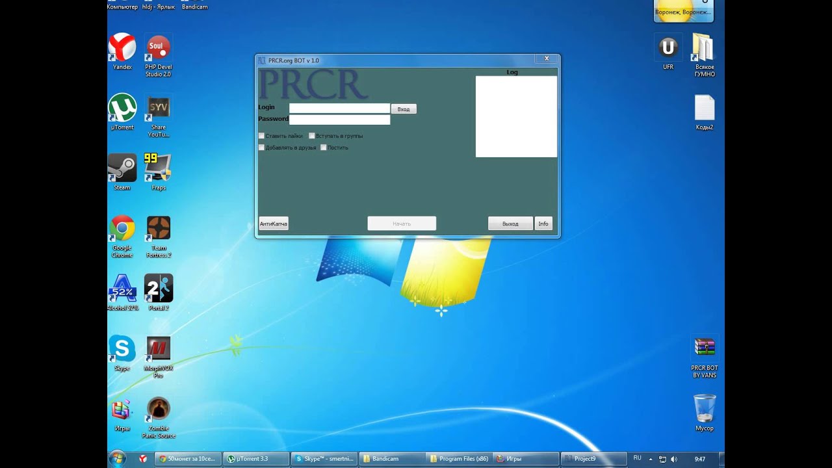Switch to the Skype taskbar item
The image size is (832, 468).
324,459
